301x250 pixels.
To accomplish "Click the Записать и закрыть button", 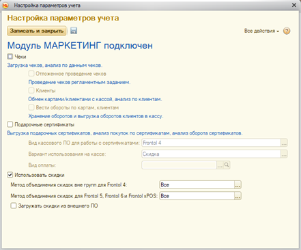I will click(37, 31).
